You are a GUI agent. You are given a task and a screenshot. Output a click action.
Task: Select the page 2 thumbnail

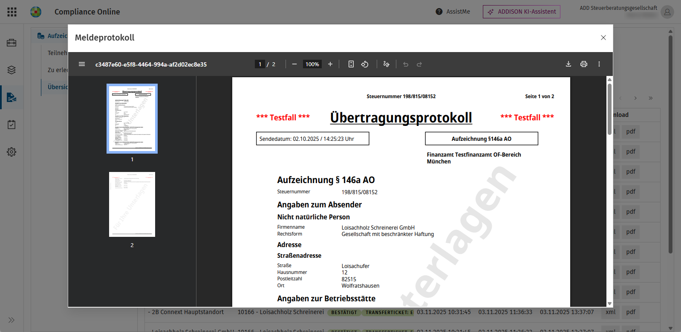pos(132,204)
